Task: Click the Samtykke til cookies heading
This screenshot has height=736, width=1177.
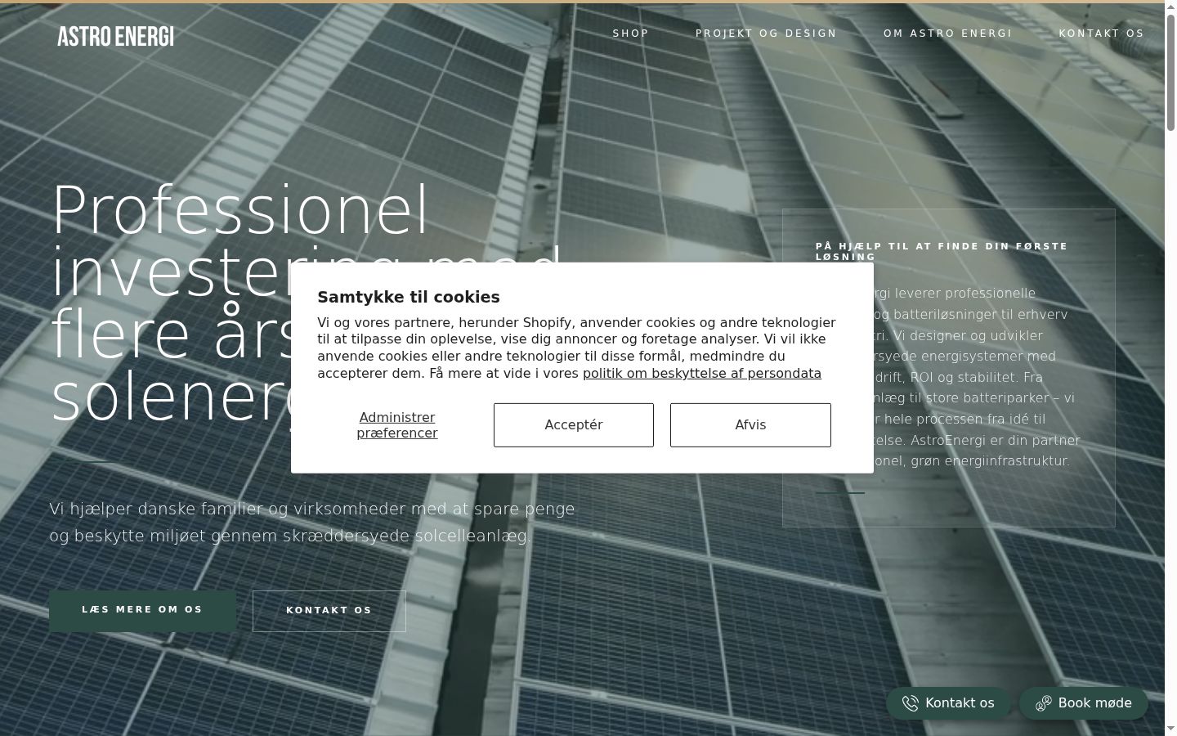Action: tap(409, 297)
